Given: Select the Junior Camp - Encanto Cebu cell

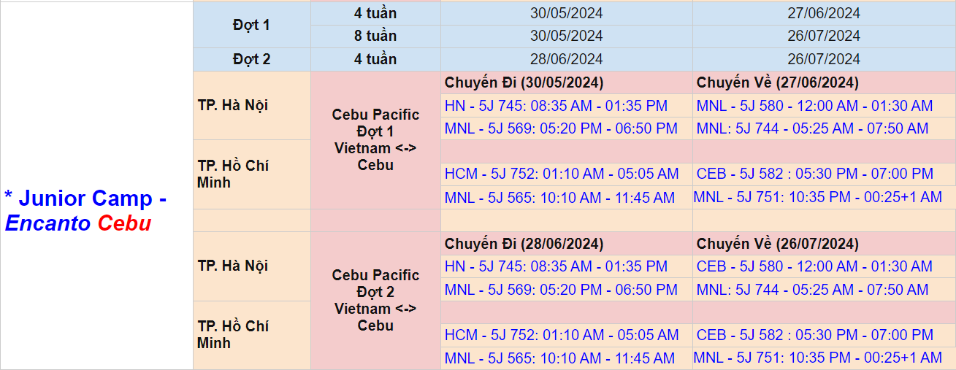Looking at the screenshot, I should tap(96, 210).
